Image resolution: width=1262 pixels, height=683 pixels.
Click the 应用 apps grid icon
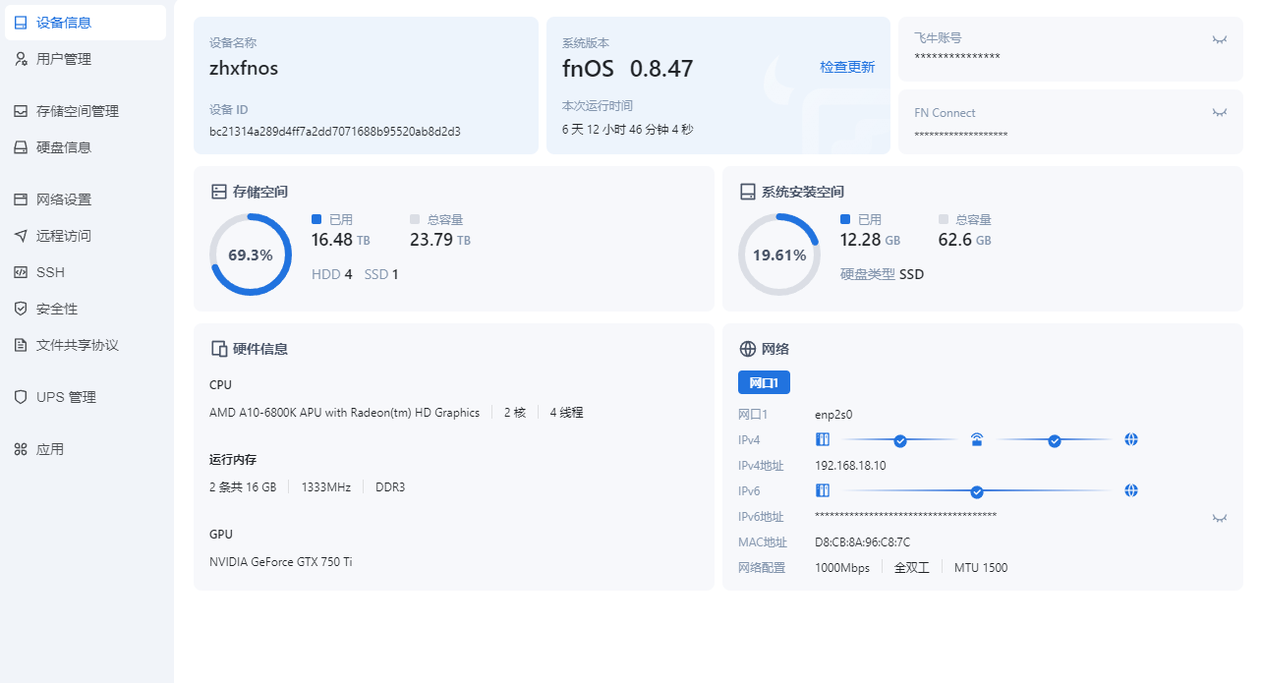click(21, 449)
